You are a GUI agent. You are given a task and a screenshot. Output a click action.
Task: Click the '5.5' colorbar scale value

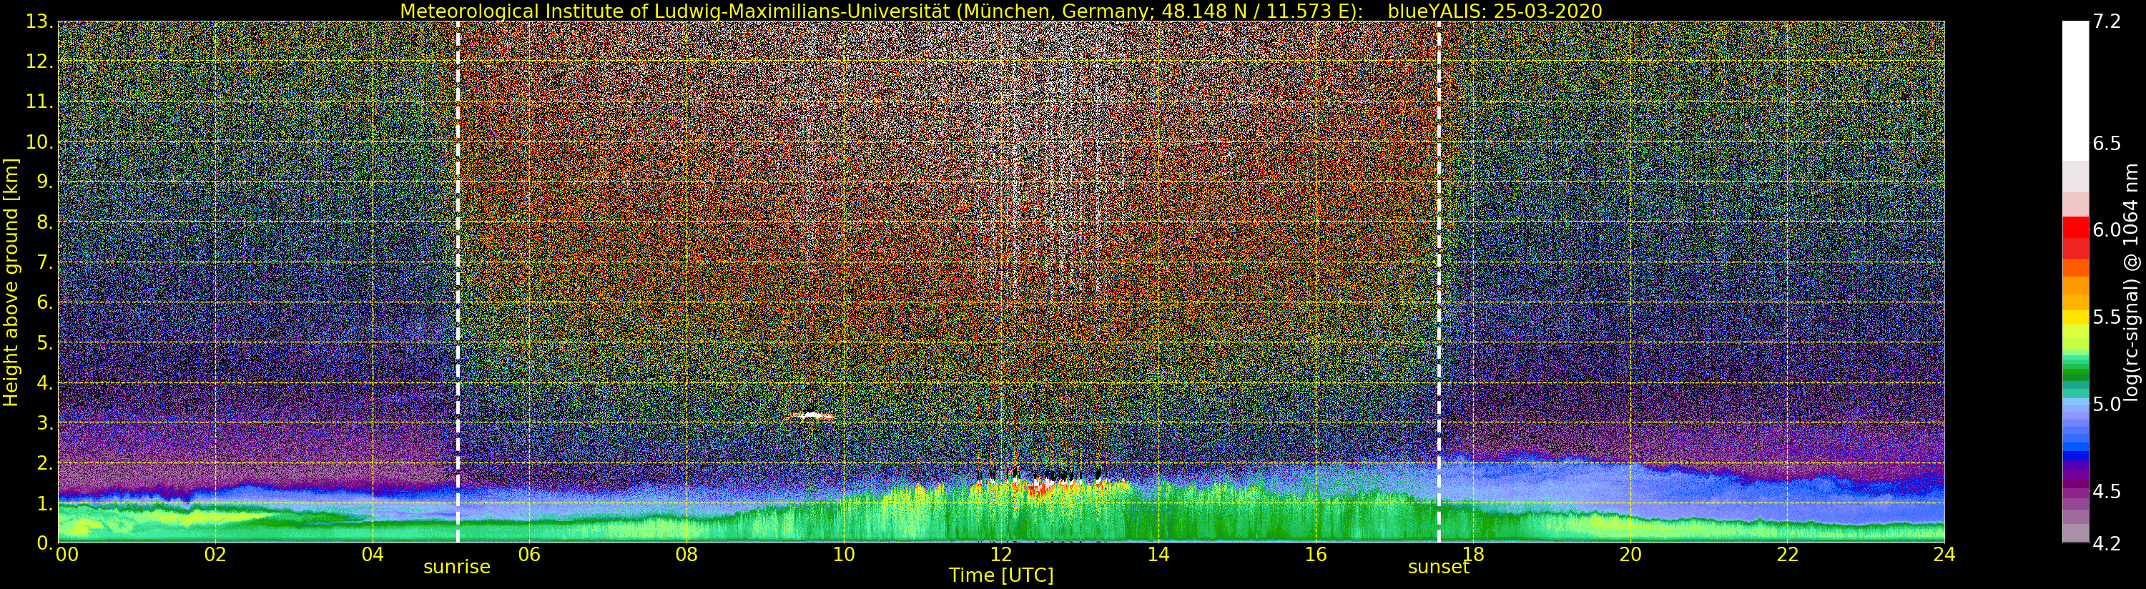coord(2106,317)
